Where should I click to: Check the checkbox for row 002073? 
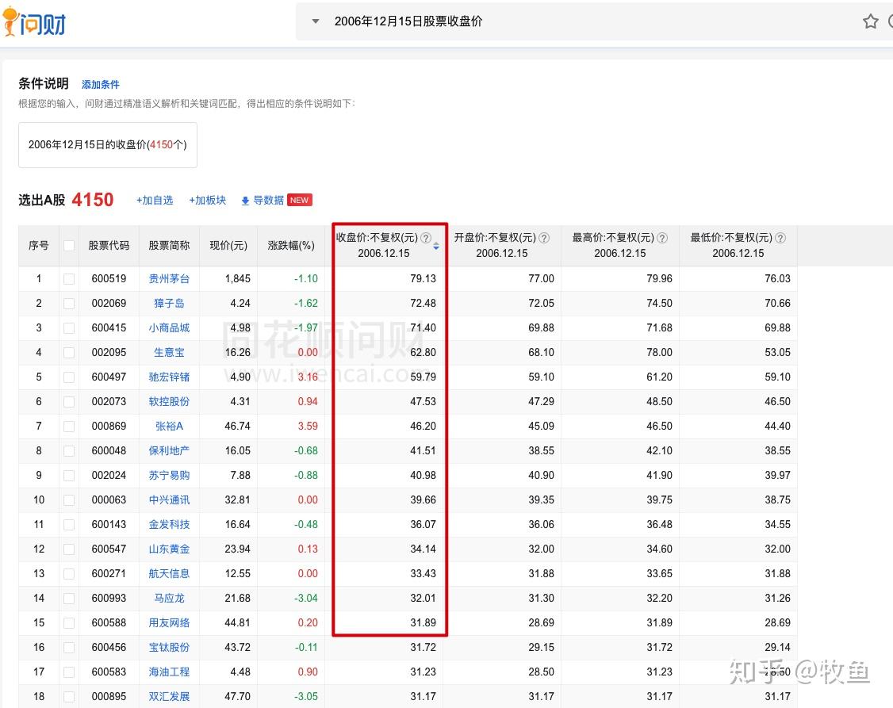pos(69,402)
